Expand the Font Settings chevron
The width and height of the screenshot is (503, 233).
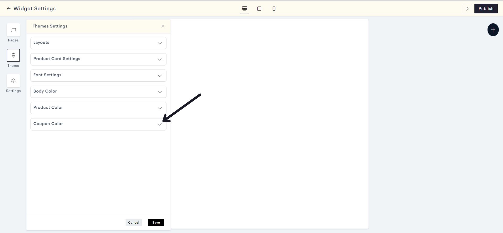point(160,76)
